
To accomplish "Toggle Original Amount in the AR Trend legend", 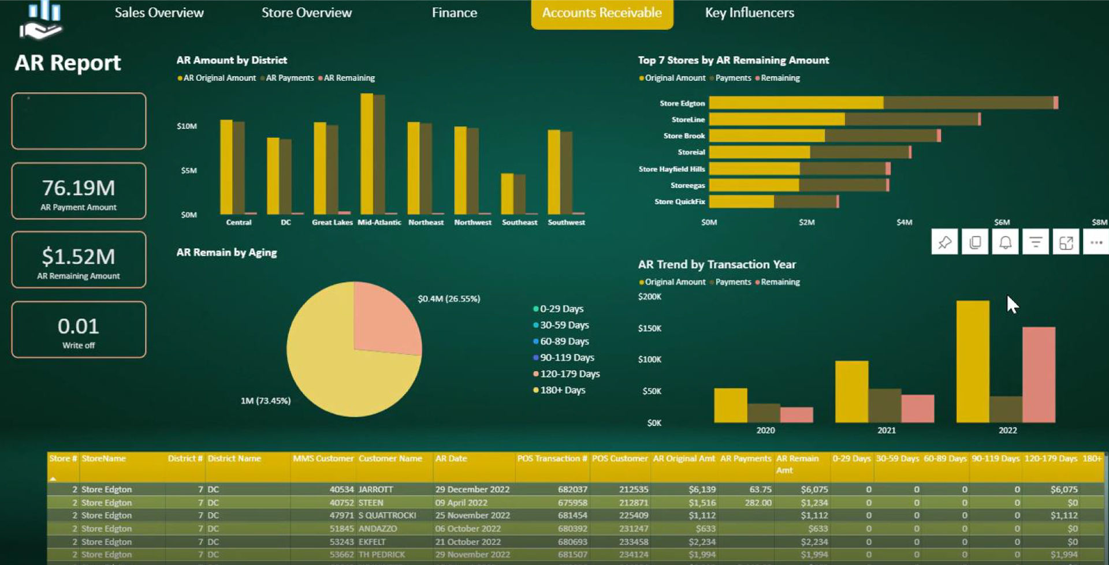I will [672, 282].
